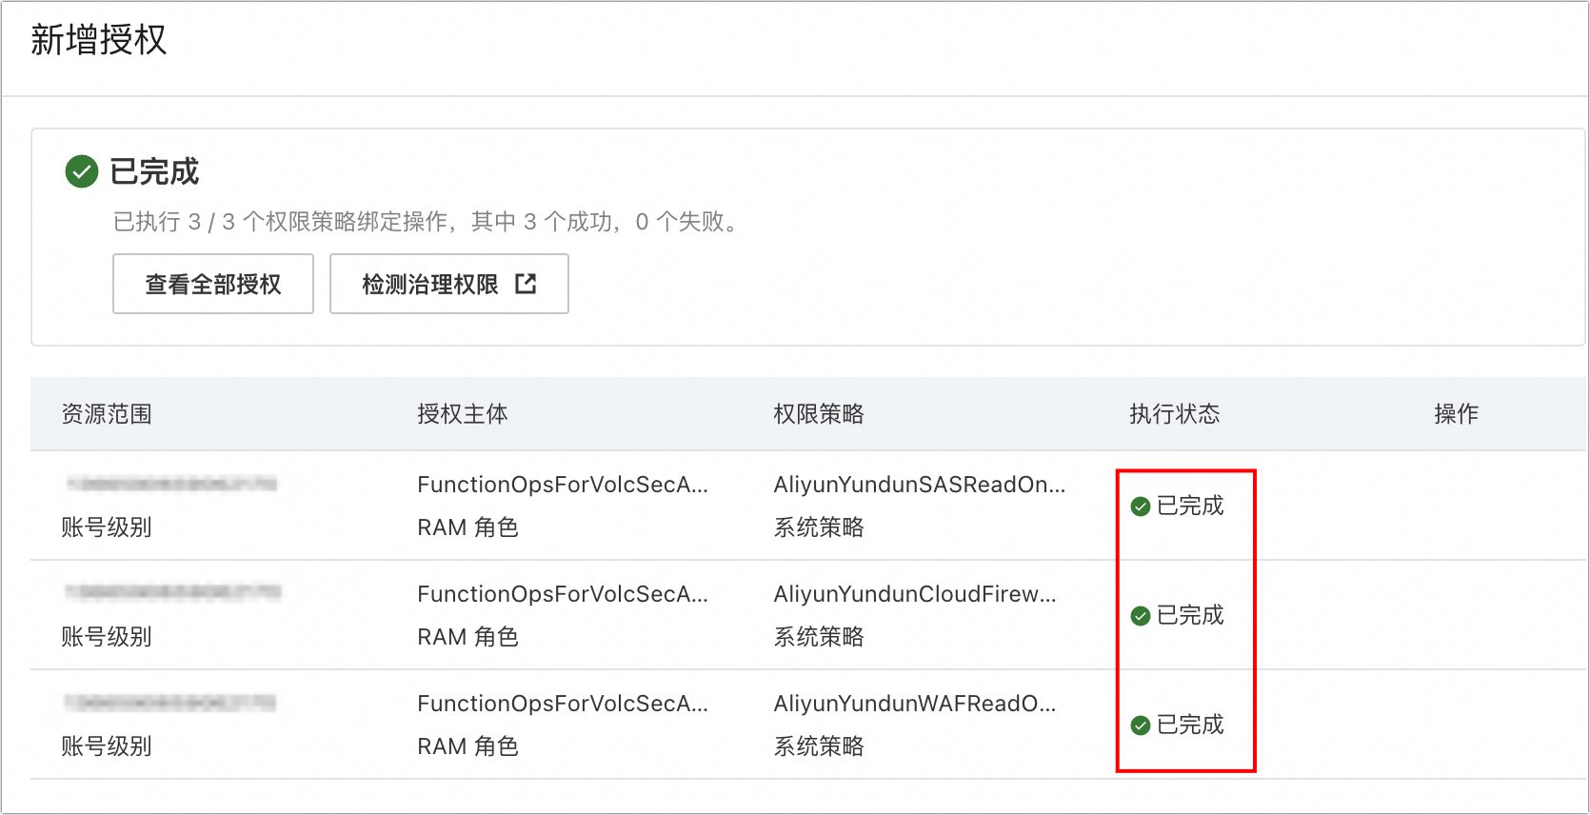This screenshot has height=815, width=1590.
Task: Click the external link icon in 检测治理权限
Action: click(x=526, y=284)
